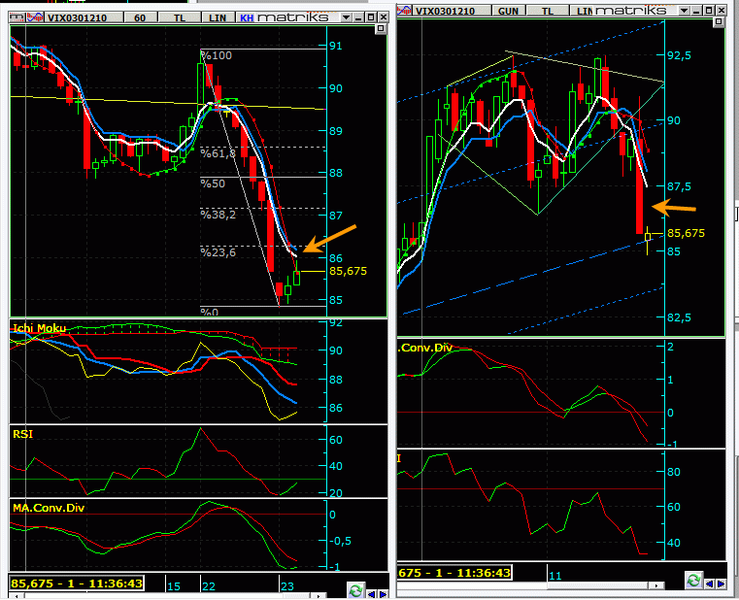The height and width of the screenshot is (600, 739).
Task: Toggle LIN scale in left chart
Action: click(x=216, y=17)
